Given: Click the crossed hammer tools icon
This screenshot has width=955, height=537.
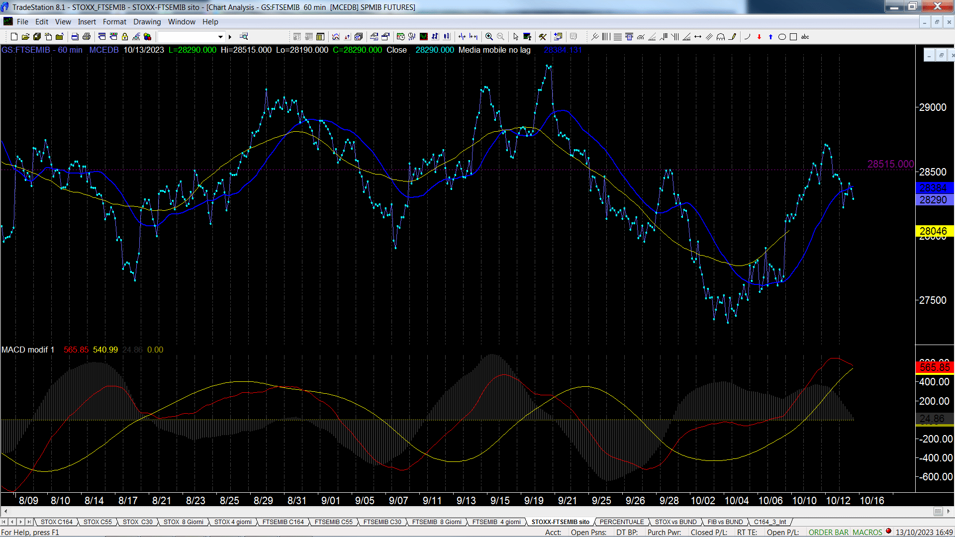Looking at the screenshot, I should click(543, 37).
